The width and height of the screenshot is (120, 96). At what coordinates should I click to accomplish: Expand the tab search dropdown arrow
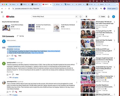117,4
